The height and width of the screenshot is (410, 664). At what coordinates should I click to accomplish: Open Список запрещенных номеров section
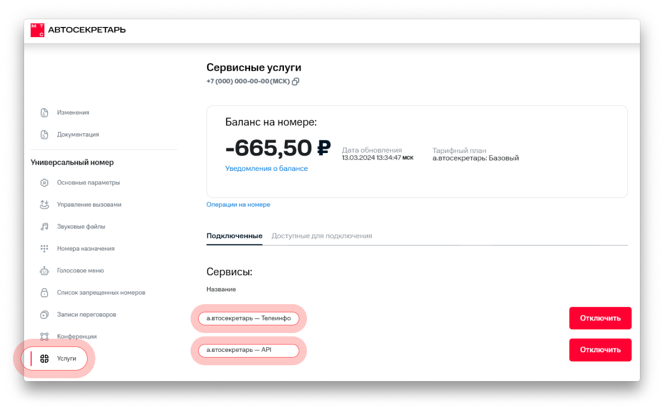click(x=101, y=293)
